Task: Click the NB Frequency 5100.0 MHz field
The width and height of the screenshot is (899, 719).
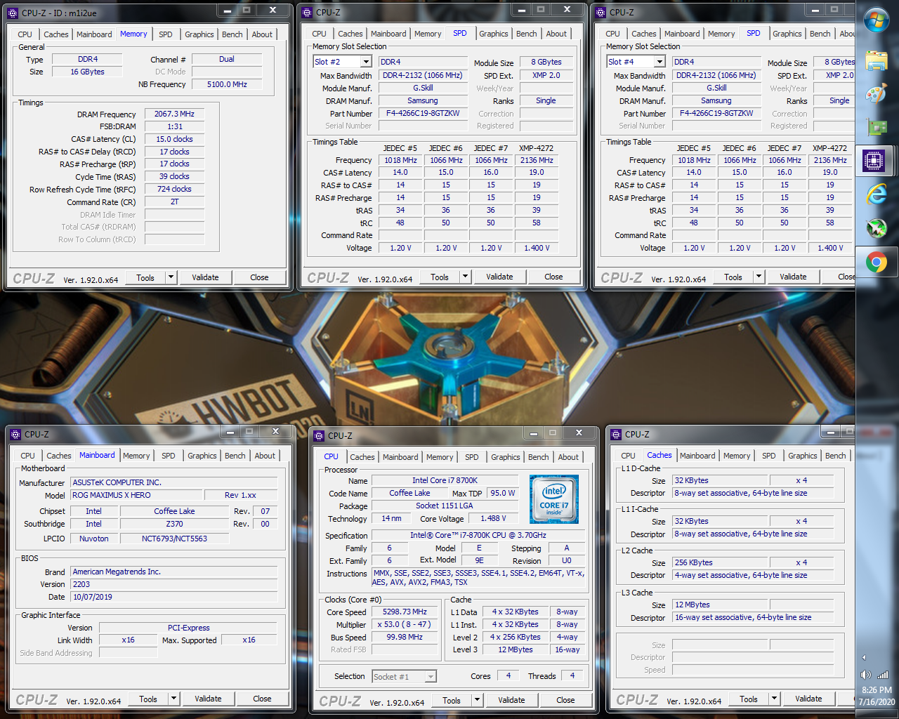Action: pyautogui.click(x=227, y=84)
